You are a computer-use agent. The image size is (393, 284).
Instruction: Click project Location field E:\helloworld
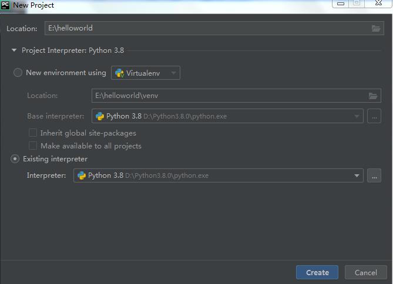[x=214, y=28]
